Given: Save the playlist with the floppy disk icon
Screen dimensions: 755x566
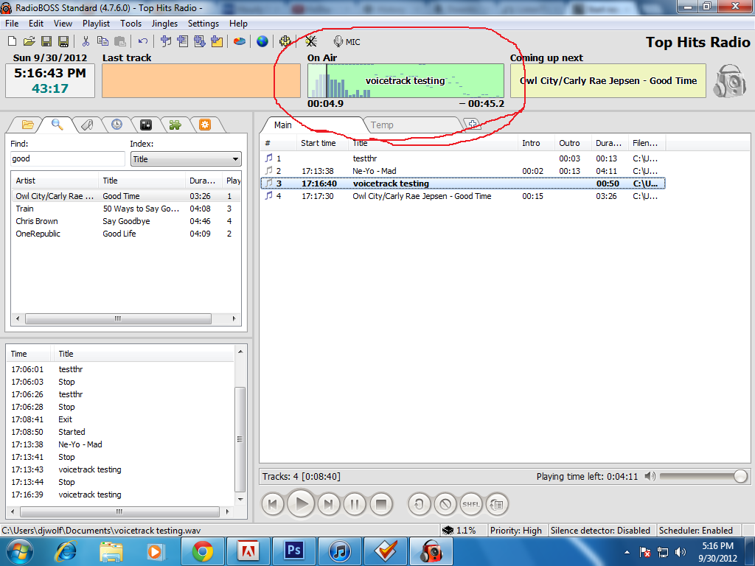Looking at the screenshot, I should [46, 41].
